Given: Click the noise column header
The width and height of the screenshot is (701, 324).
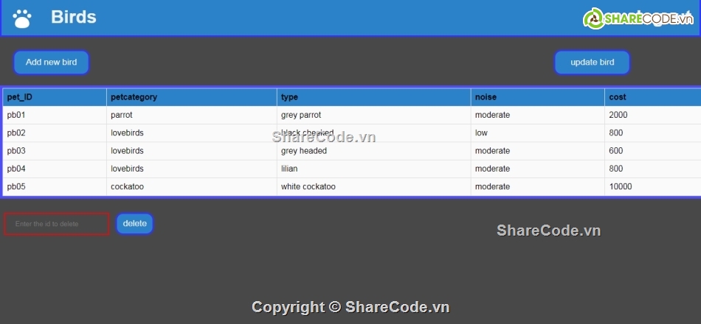Looking at the screenshot, I should click(x=486, y=97).
